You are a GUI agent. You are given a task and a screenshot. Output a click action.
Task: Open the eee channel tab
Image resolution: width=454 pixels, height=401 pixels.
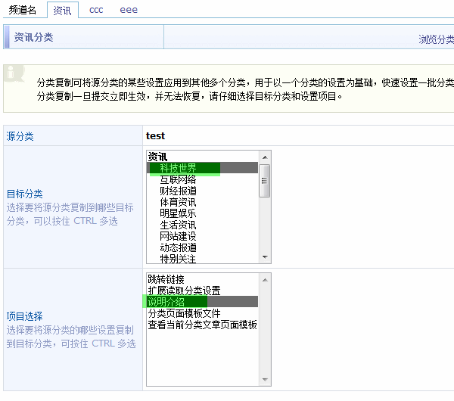coord(129,11)
